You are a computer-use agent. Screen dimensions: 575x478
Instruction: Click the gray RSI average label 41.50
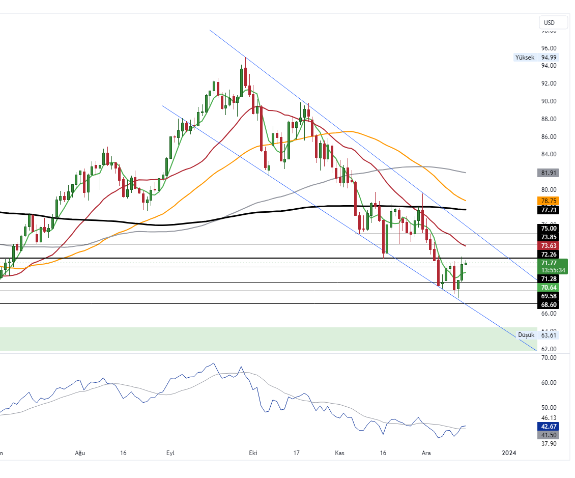(x=548, y=435)
